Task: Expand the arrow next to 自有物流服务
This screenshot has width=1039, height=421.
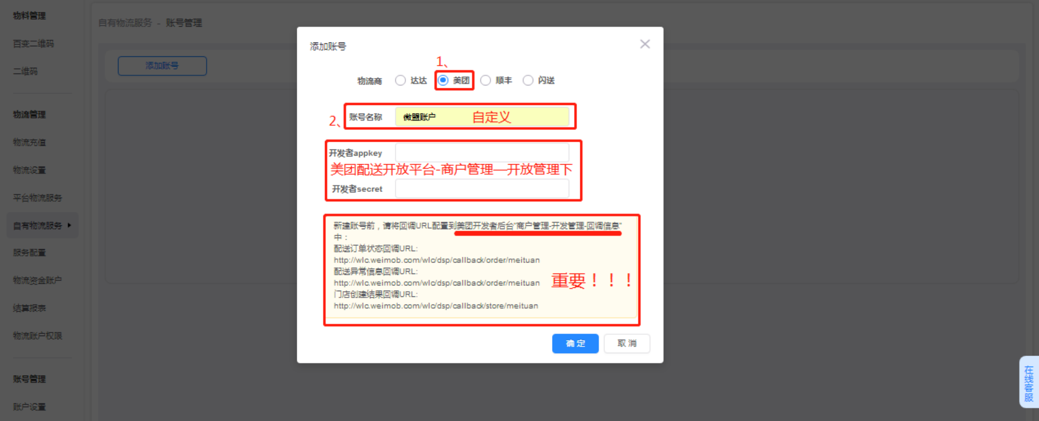Action: pos(69,225)
